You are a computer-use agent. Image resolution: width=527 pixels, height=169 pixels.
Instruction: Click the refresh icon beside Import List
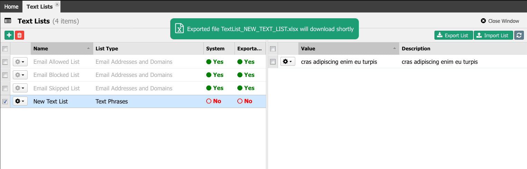point(519,35)
